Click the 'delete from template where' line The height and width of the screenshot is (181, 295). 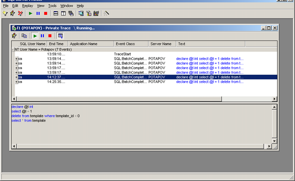46,116
